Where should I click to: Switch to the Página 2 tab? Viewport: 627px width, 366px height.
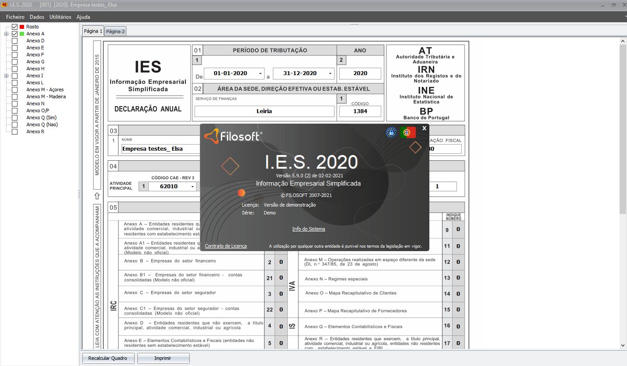[x=115, y=31]
